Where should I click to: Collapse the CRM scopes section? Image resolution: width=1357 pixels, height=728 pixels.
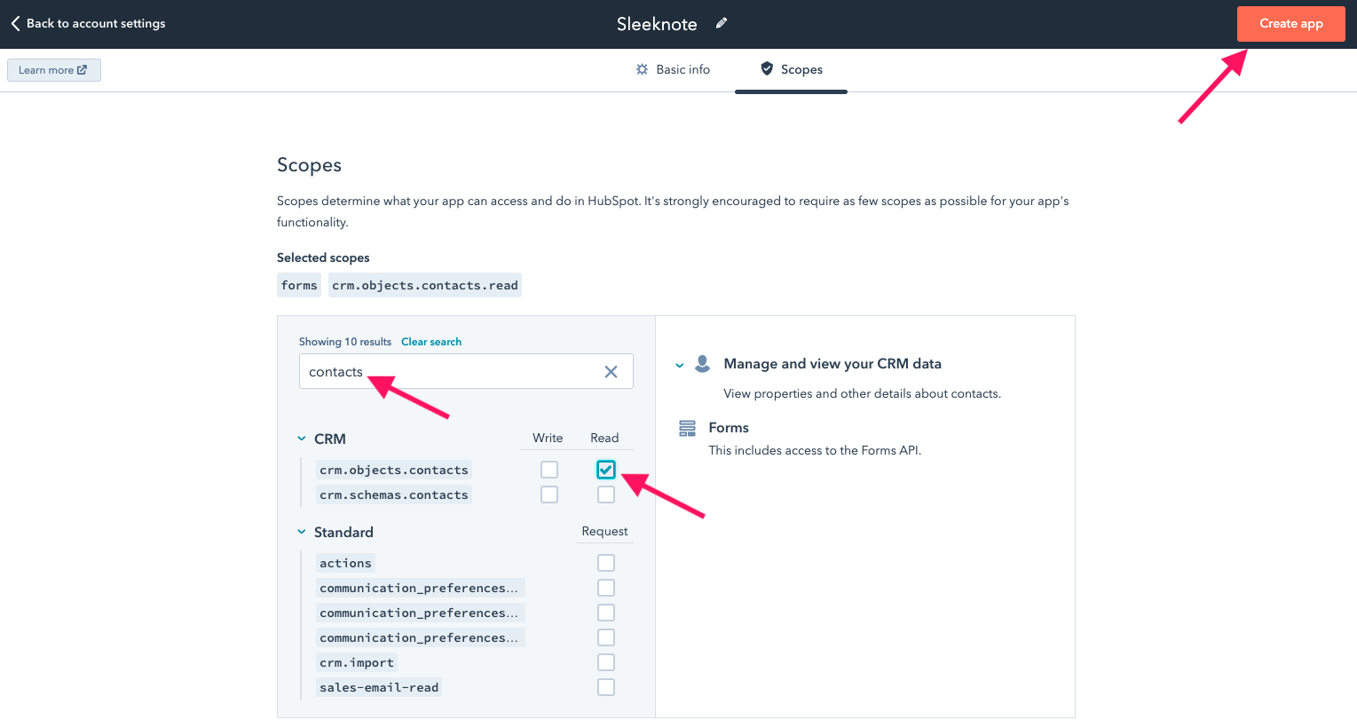click(x=302, y=439)
